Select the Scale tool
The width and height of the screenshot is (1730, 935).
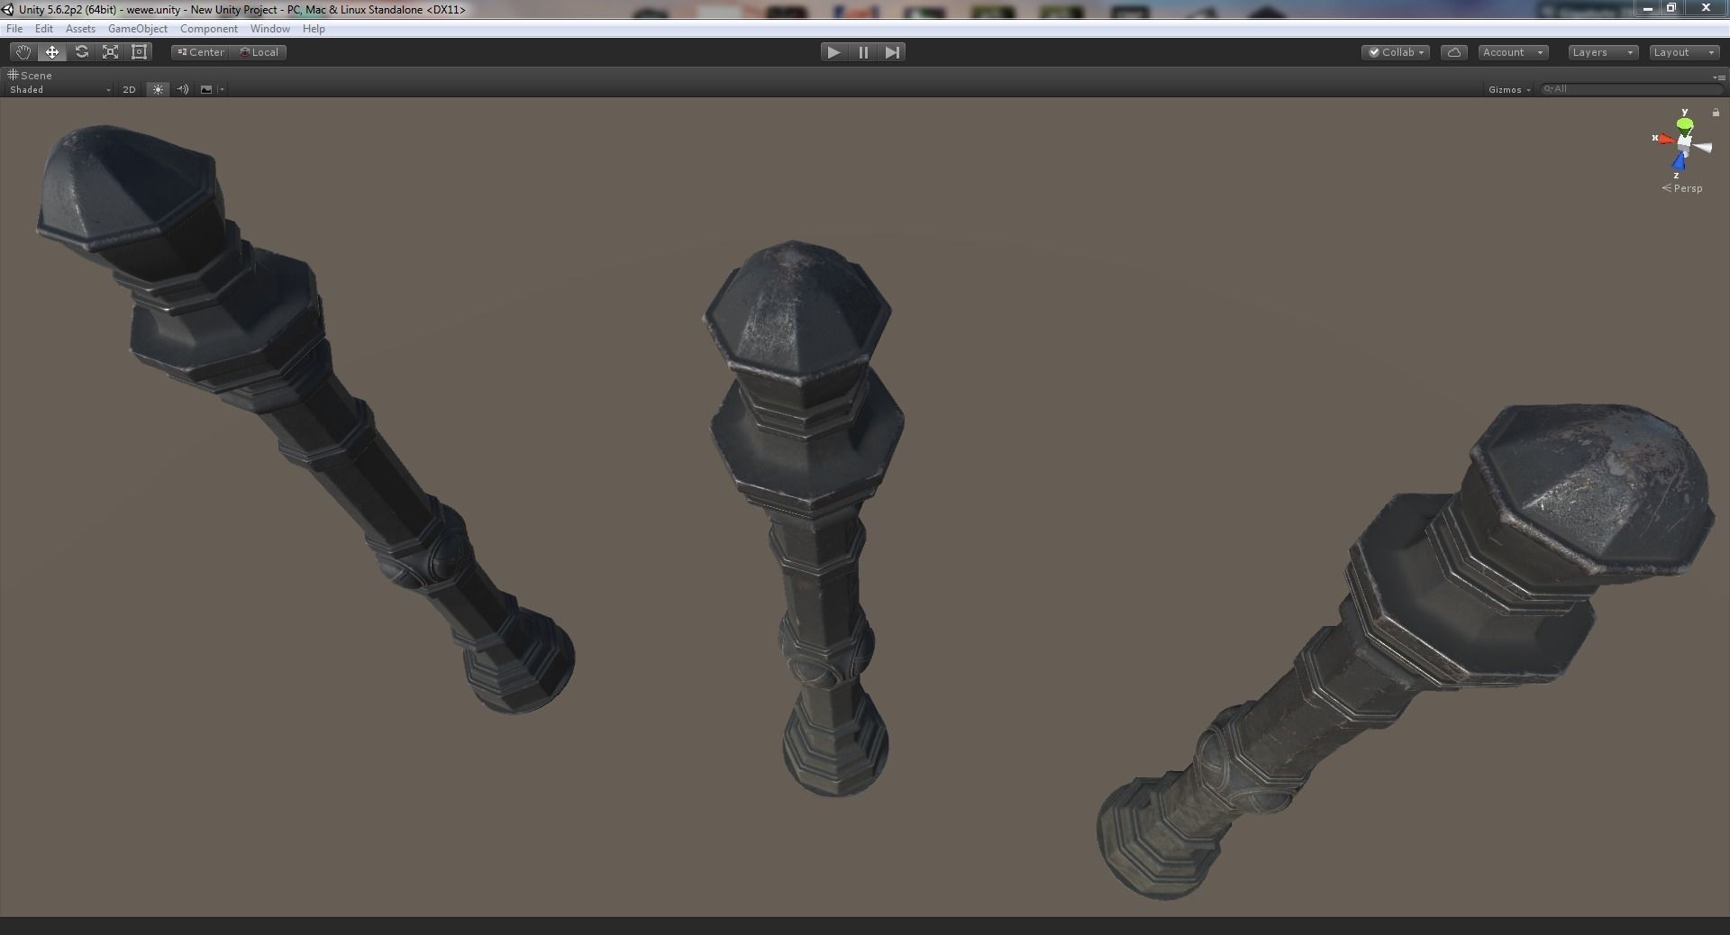[x=110, y=52]
